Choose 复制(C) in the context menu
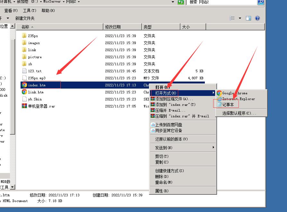This screenshot has width=287, height=212. pyautogui.click(x=183, y=162)
